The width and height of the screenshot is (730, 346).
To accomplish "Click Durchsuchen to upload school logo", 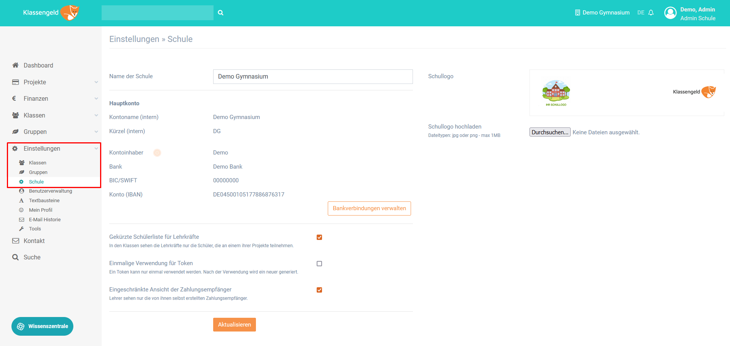I will 550,132.
